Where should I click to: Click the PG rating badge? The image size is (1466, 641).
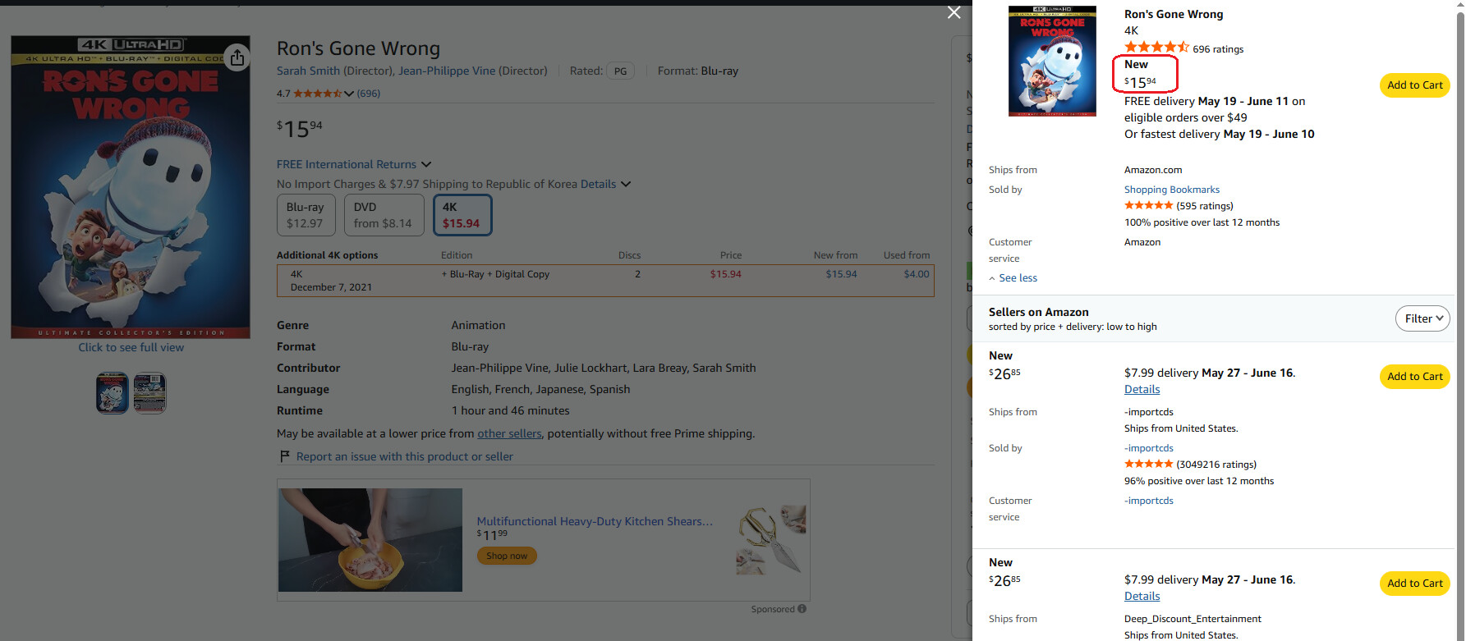(621, 71)
